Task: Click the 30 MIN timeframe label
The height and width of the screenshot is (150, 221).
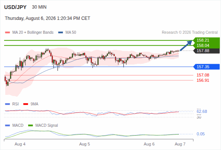Action: pyautogui.click(x=39, y=7)
